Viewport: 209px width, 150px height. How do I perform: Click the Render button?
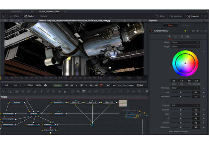point(57,85)
